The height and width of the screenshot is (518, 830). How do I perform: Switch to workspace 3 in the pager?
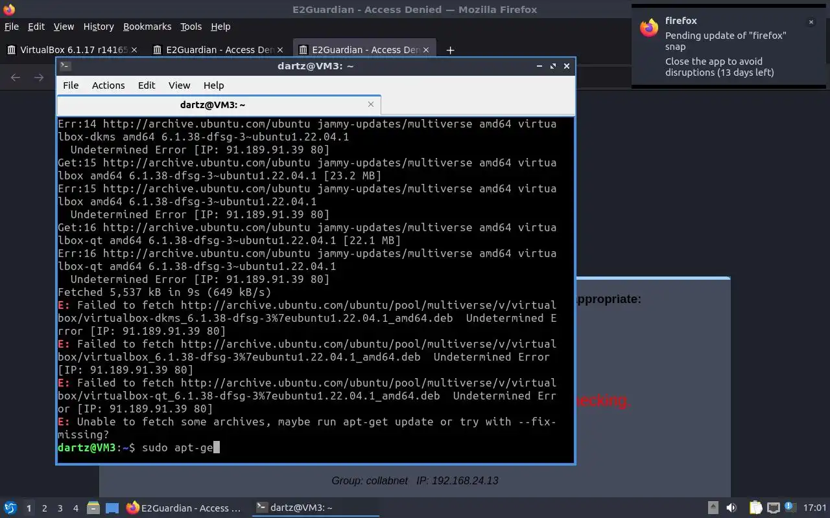tap(60, 508)
